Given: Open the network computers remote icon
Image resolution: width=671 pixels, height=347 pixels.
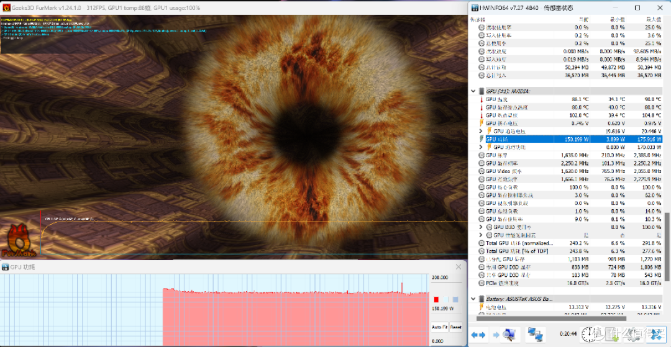Looking at the screenshot, I should pyautogui.click(x=536, y=335).
